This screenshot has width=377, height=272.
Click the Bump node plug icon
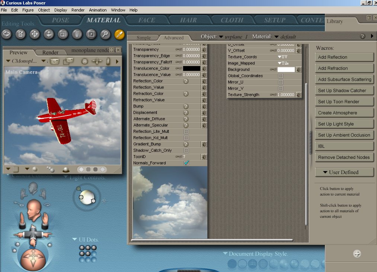(204, 106)
